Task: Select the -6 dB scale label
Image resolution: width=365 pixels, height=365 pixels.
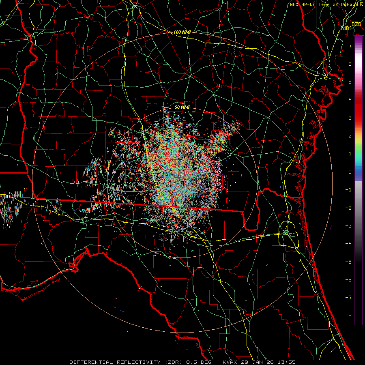Action: (x=348, y=280)
